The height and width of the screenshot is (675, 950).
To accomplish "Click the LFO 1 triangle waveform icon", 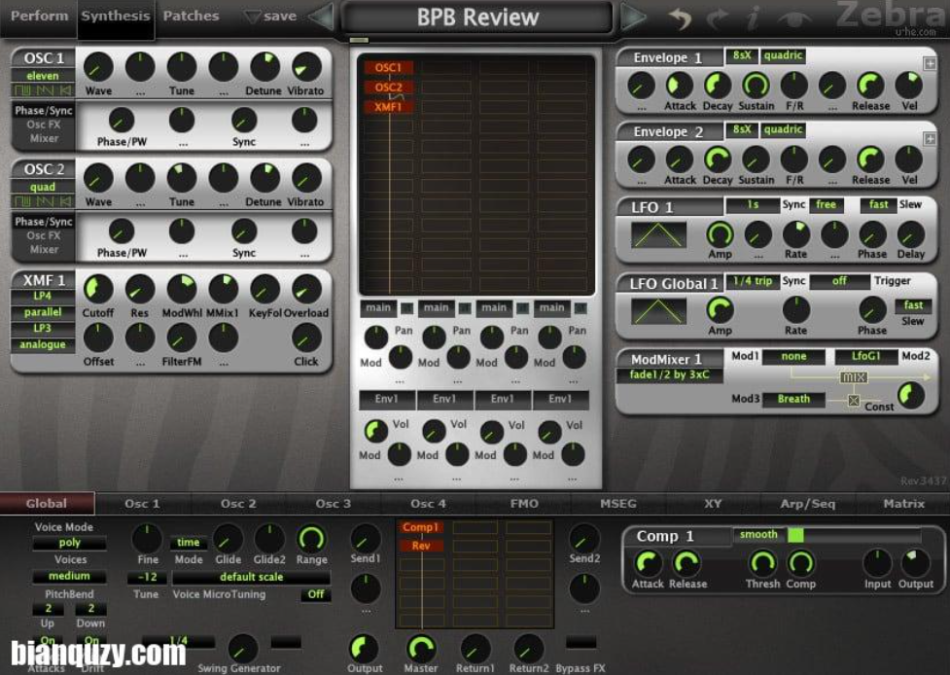I will [658, 234].
